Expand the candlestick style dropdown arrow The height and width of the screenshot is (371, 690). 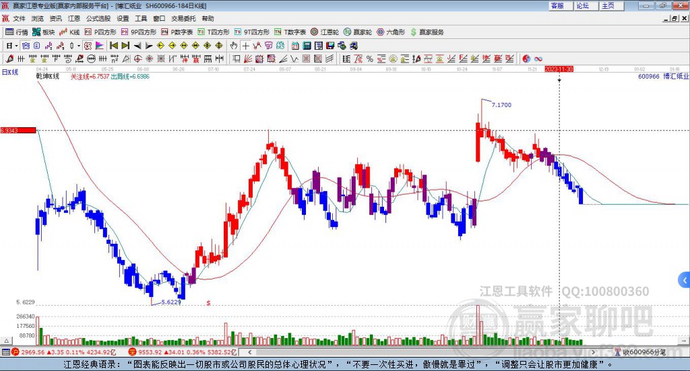tap(79, 46)
